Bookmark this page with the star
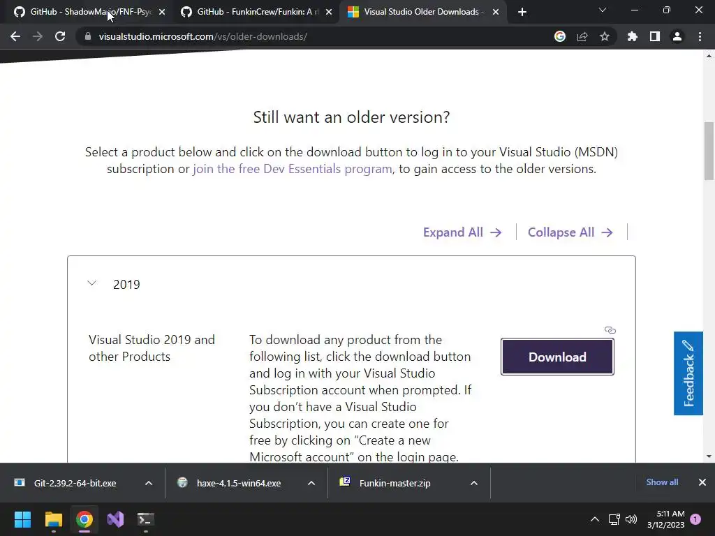 click(605, 36)
